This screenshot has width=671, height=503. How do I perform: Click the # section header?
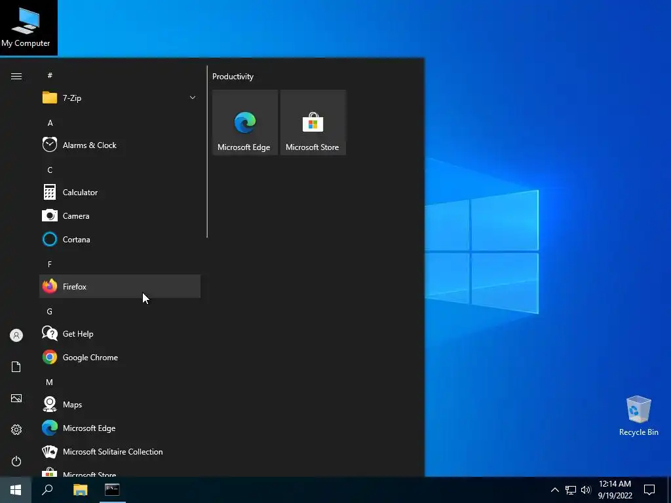coord(50,75)
